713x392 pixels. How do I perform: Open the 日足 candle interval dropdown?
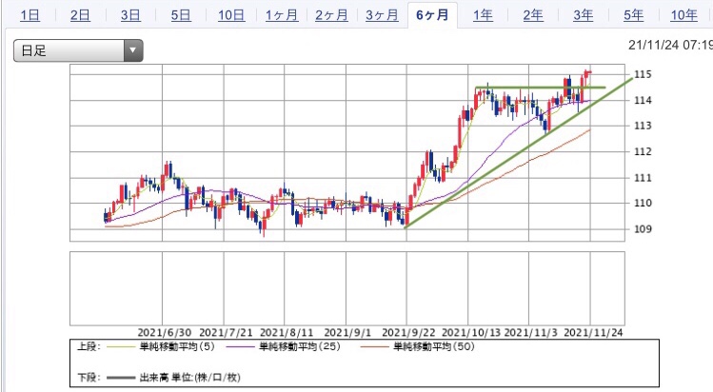tap(78, 50)
